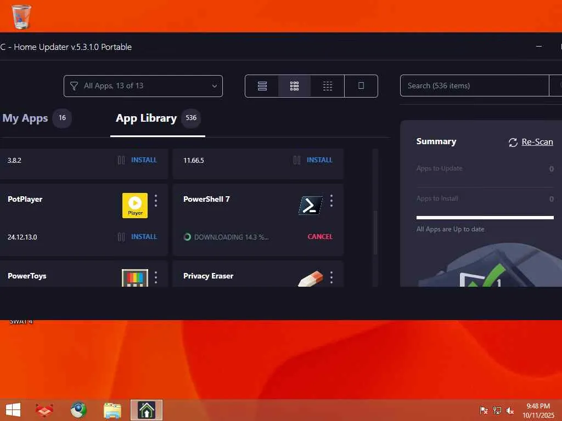Click the Privacy Eraser app icon
Image resolution: width=562 pixels, height=421 pixels.
coord(311,278)
